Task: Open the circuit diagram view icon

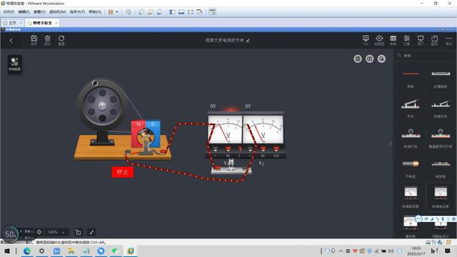Action: (379, 40)
